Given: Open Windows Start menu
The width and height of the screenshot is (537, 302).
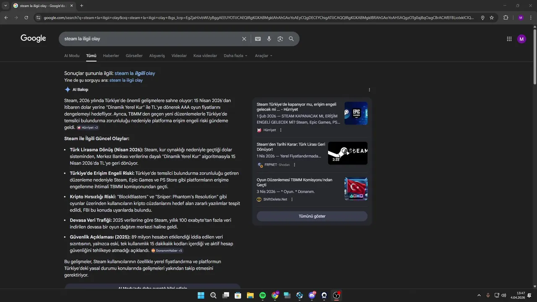Looking at the screenshot, I should [x=201, y=295].
